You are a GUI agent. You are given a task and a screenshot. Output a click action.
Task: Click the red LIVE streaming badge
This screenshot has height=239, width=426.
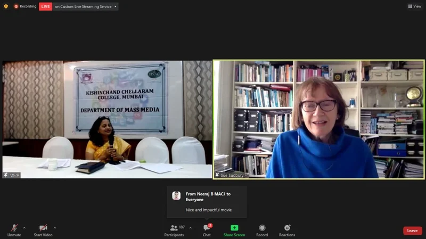(x=46, y=6)
